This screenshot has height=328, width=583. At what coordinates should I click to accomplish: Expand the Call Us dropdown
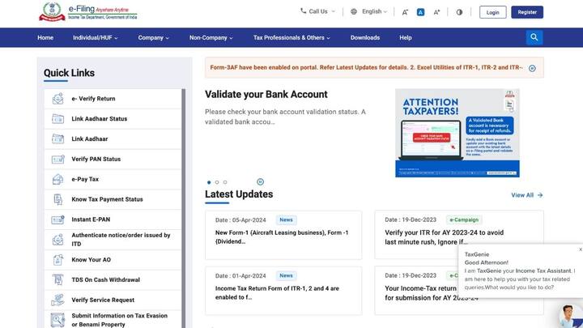pos(317,11)
